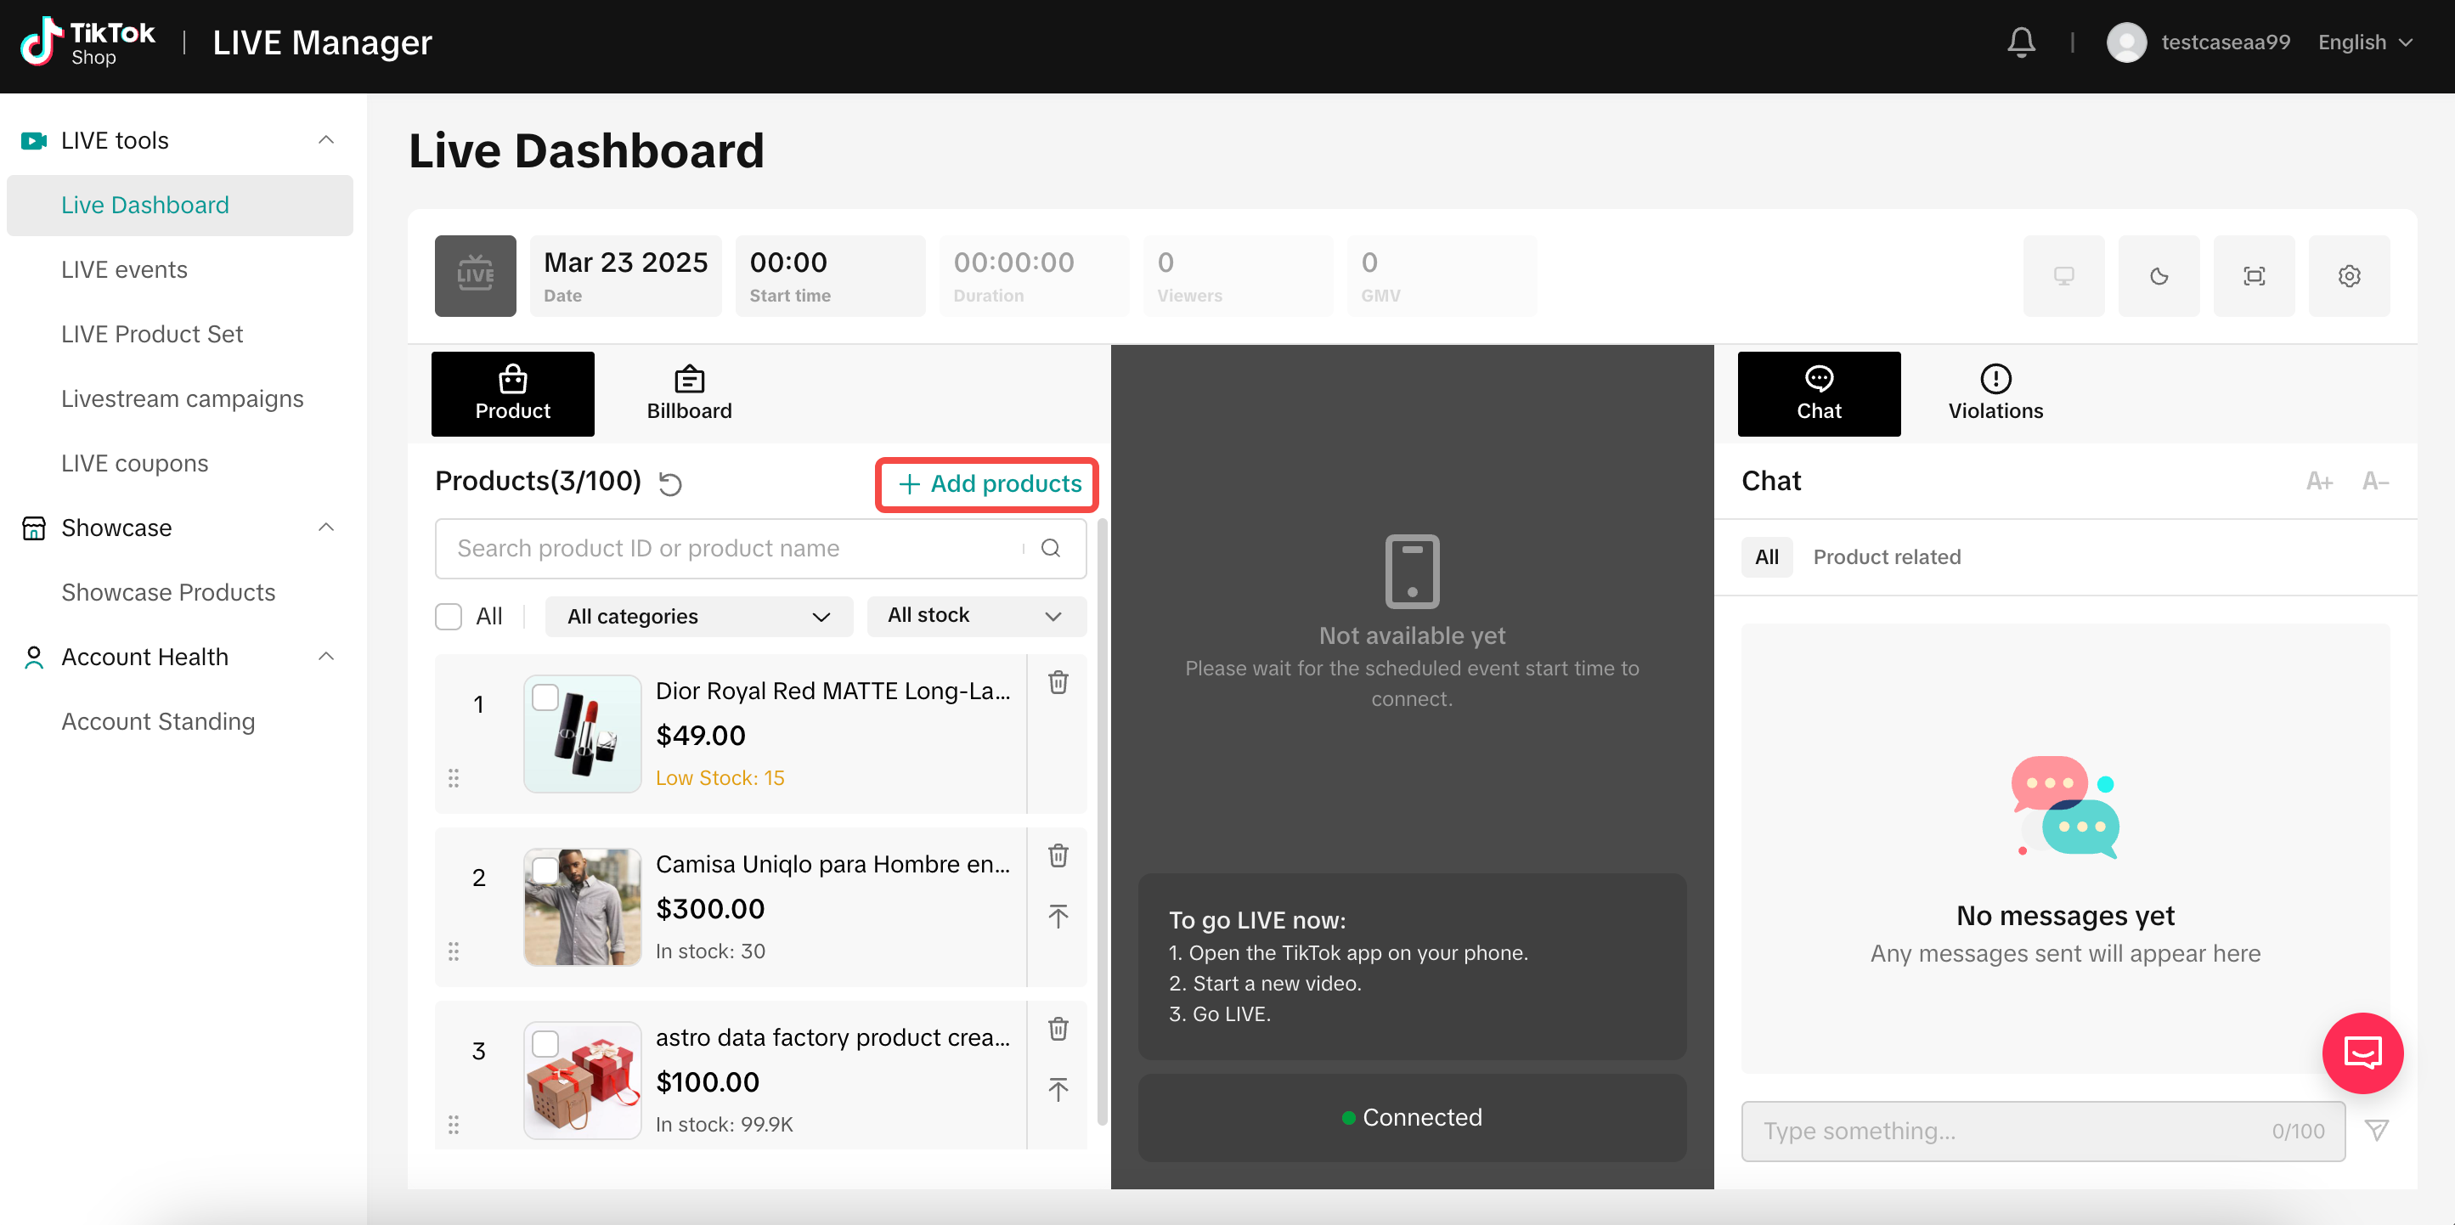
Task: Open Live Dashboard in sidebar
Action: 179,205
